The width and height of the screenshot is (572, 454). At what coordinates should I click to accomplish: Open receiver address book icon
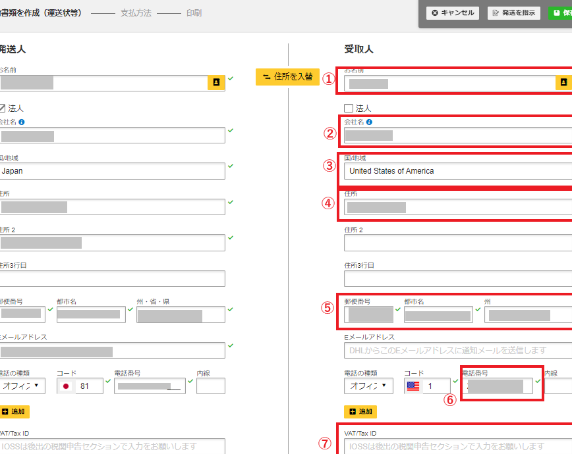pyautogui.click(x=563, y=82)
